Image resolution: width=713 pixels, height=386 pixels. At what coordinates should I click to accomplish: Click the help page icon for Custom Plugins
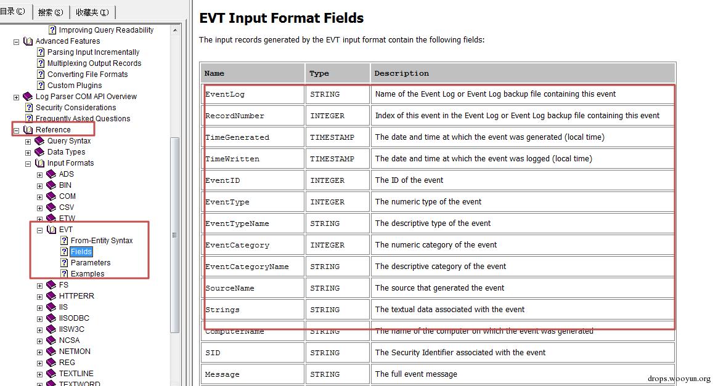(x=41, y=86)
